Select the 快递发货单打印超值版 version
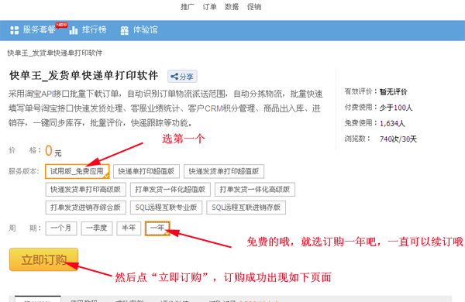The width and height of the screenshot is (465, 302). coord(224,171)
